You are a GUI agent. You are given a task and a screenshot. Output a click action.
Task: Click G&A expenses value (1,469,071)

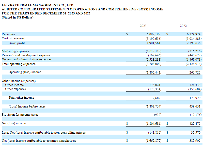[194, 60]
